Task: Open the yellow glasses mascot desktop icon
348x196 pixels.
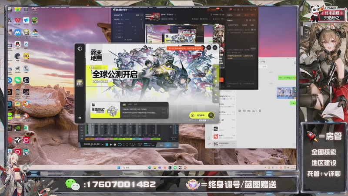Action: [x=26, y=56]
